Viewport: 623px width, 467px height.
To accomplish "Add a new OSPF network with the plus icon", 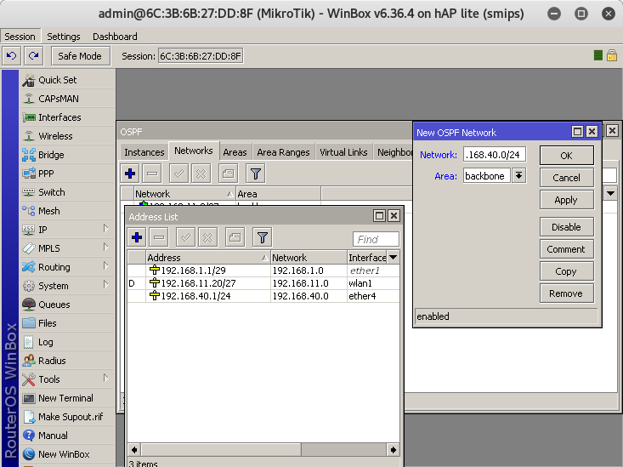I will (x=130, y=174).
